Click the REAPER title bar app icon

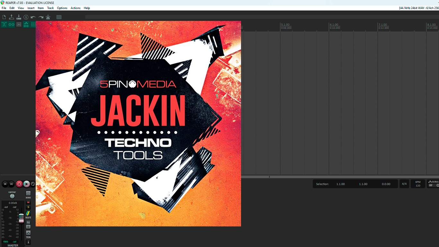(x=3, y=3)
